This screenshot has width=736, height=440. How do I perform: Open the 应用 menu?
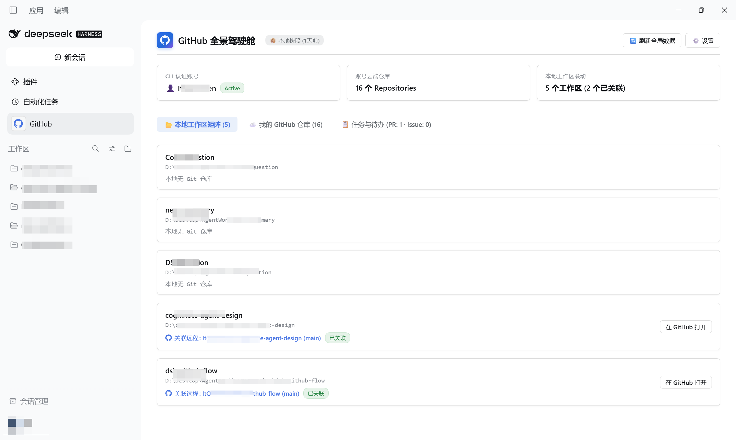[36, 10]
